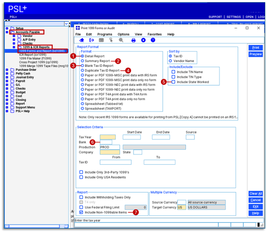The image size is (267, 232).
Task: Expand the Purchase Order tree node
Action: [x=7, y=70]
